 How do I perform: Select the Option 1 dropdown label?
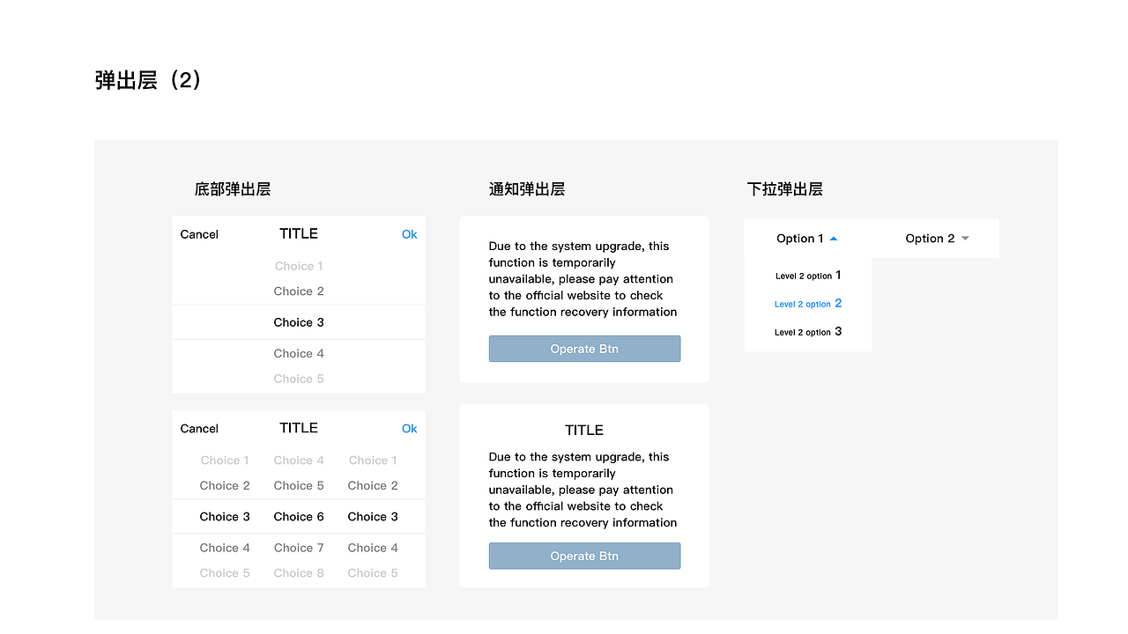(800, 239)
